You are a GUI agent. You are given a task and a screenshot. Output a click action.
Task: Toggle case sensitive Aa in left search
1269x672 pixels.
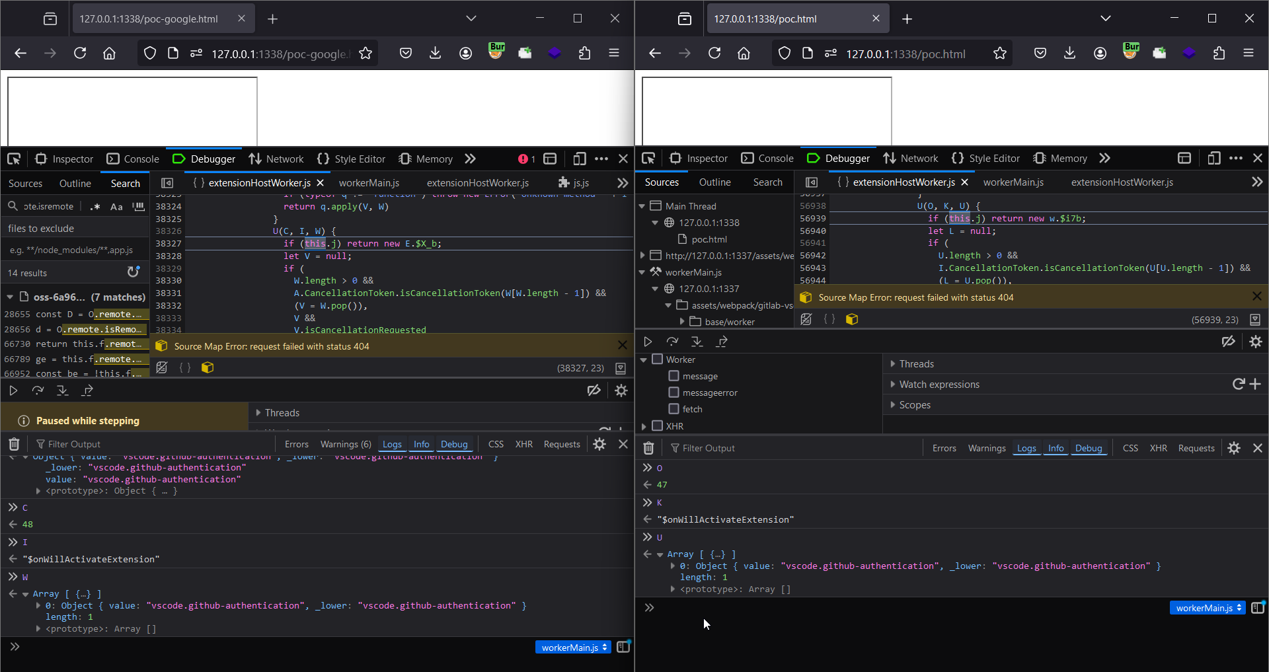116,206
